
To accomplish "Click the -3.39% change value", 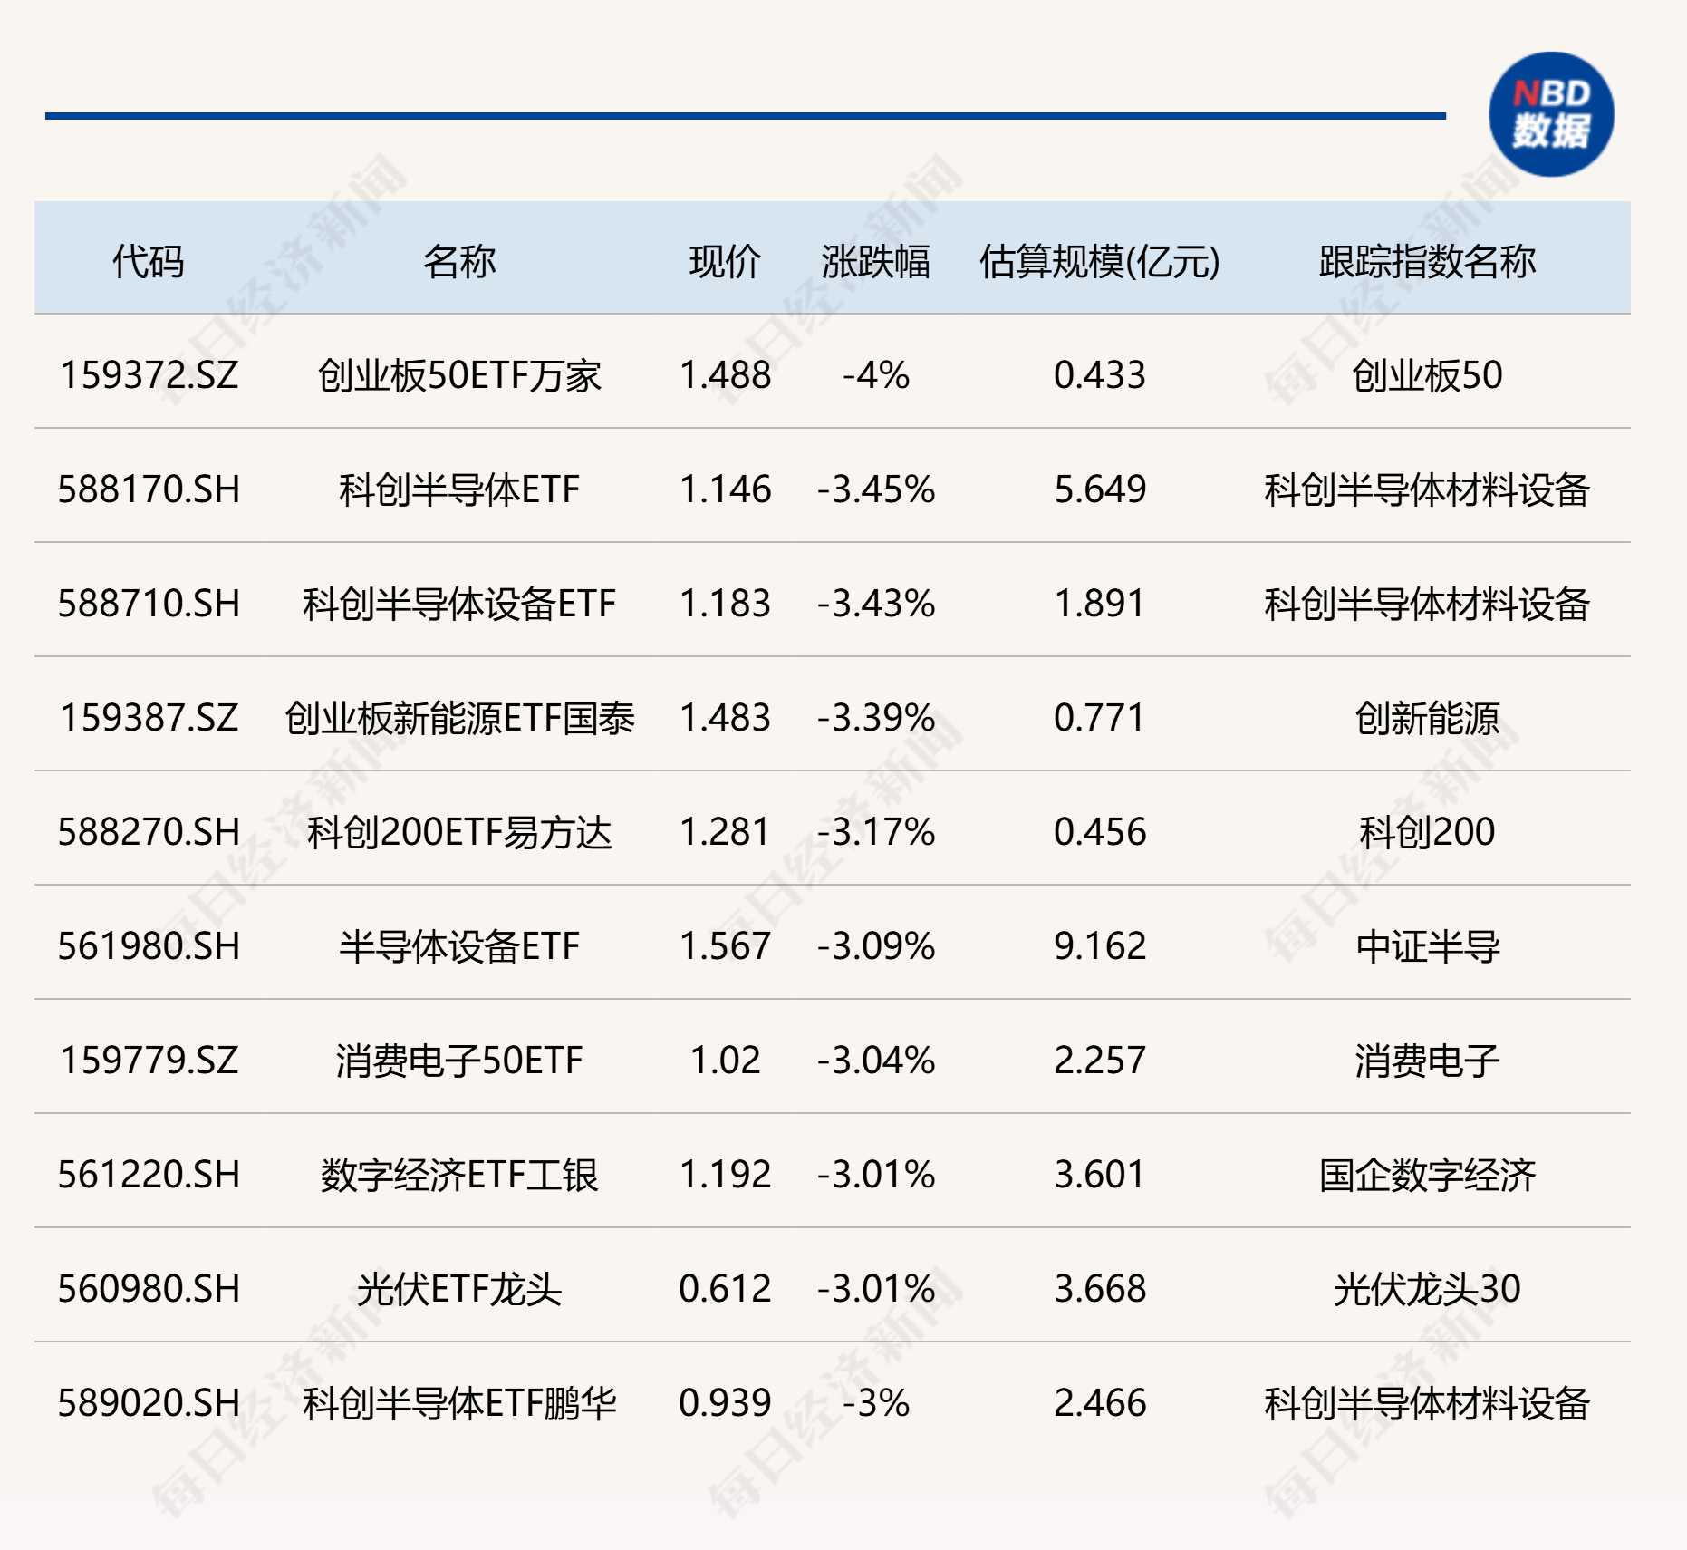I will [876, 718].
